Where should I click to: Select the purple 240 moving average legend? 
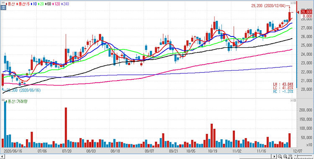(66, 4)
